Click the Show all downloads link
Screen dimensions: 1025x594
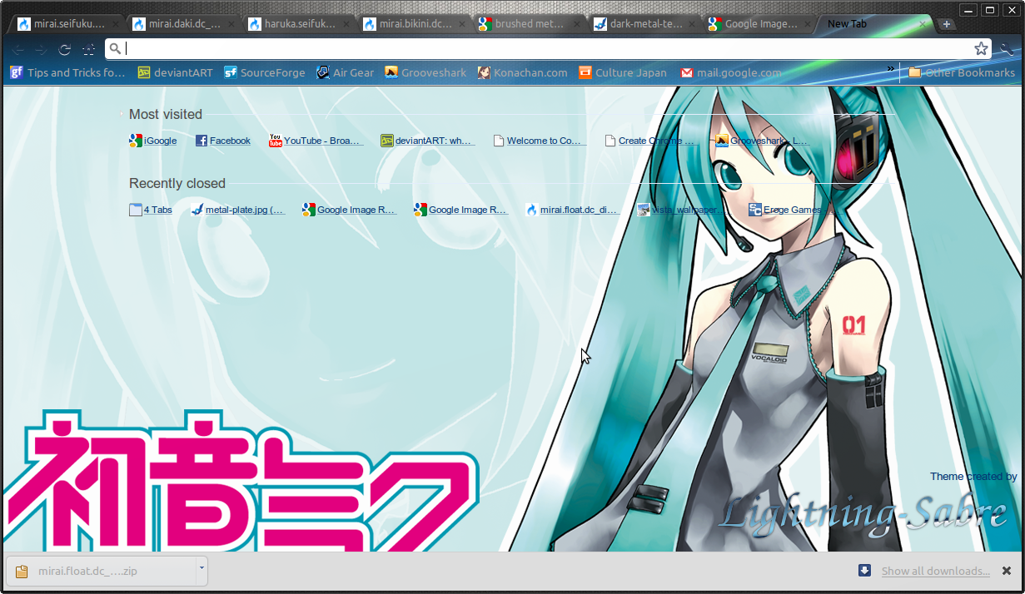[x=936, y=571]
